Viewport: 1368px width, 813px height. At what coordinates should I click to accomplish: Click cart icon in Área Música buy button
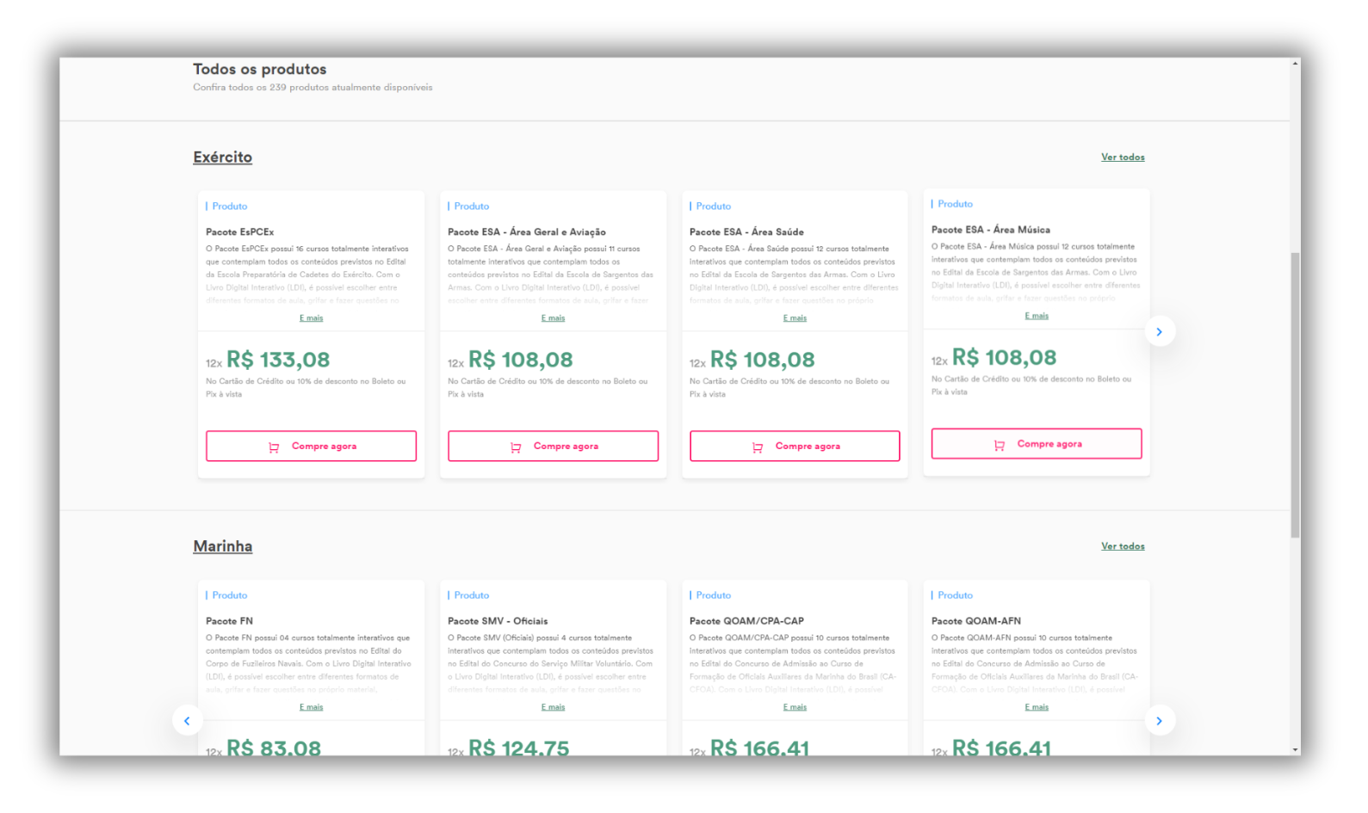point(1000,445)
